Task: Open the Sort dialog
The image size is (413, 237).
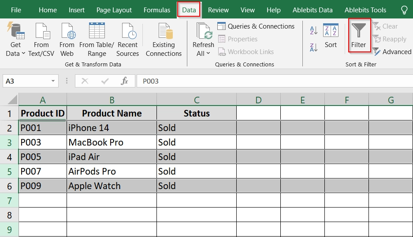Action: (331, 36)
